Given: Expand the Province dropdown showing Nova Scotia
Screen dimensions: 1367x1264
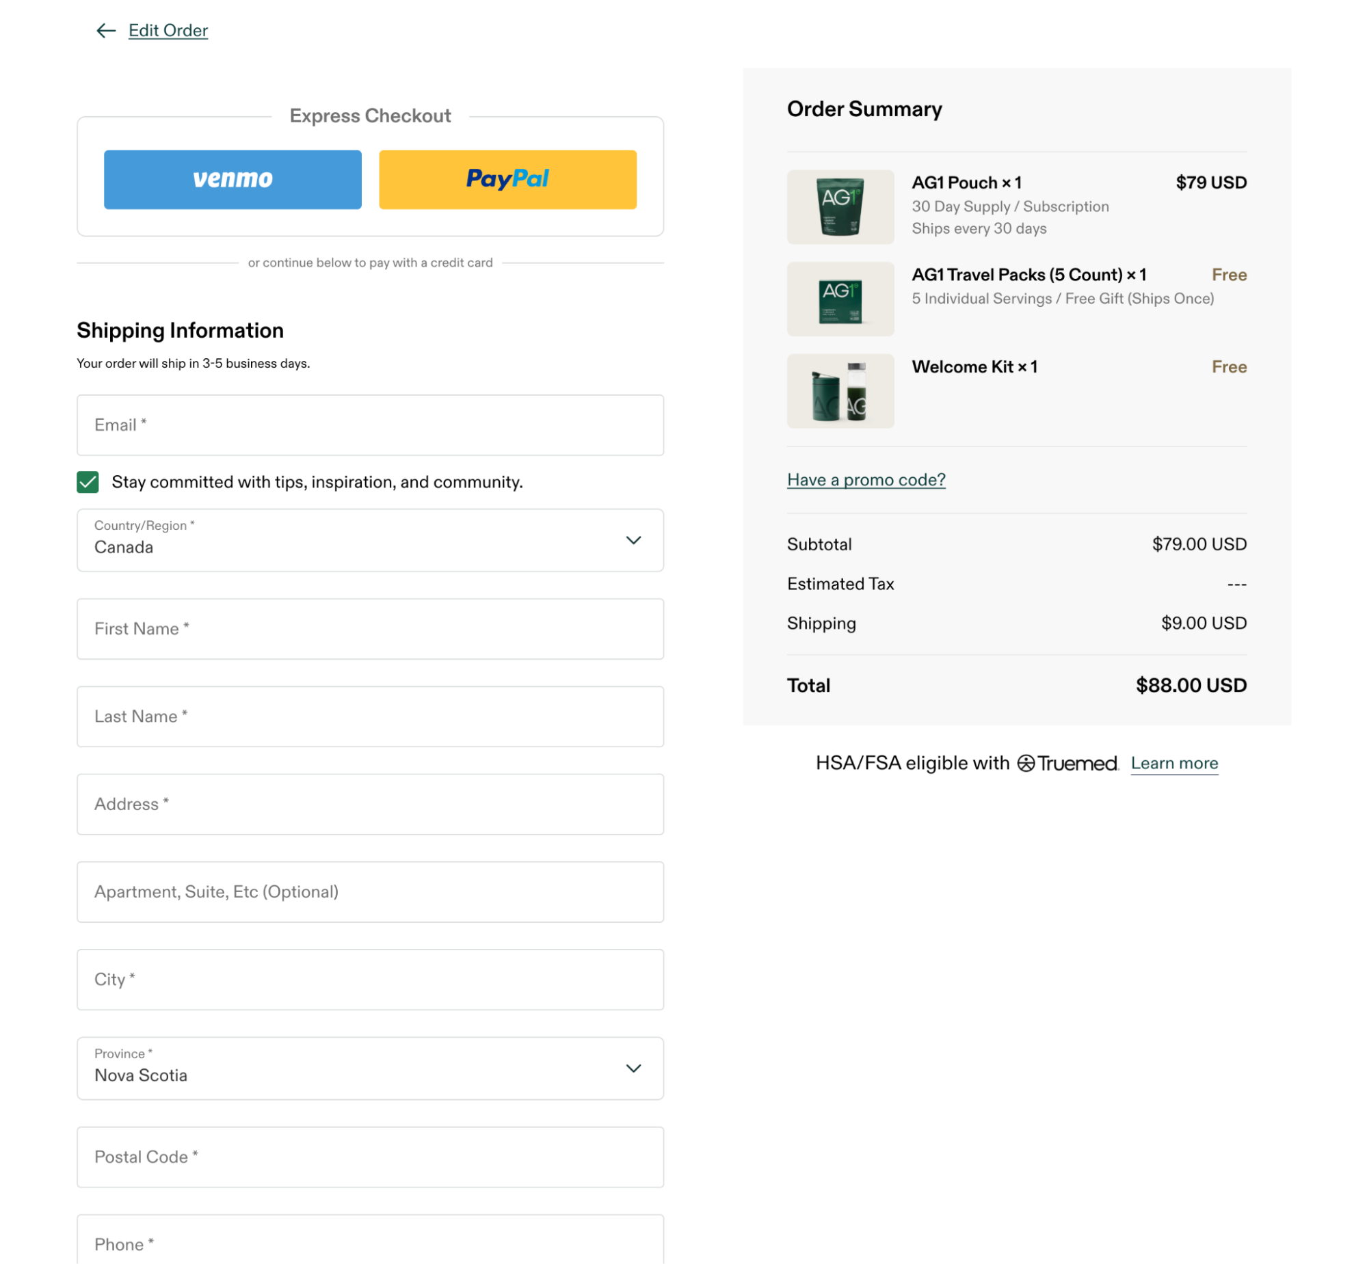Looking at the screenshot, I should pyautogui.click(x=370, y=1068).
